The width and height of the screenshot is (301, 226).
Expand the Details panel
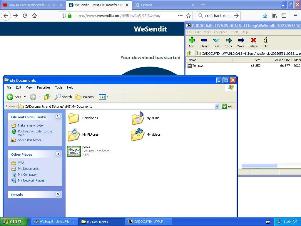coord(58,194)
